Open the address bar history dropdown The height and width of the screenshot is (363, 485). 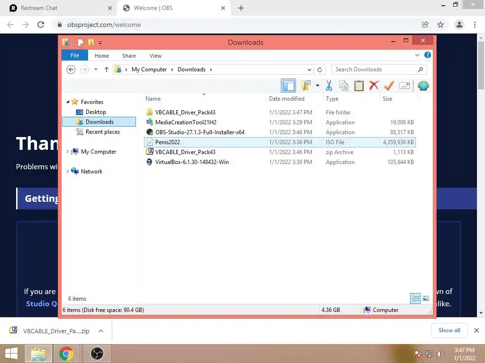pos(309,69)
